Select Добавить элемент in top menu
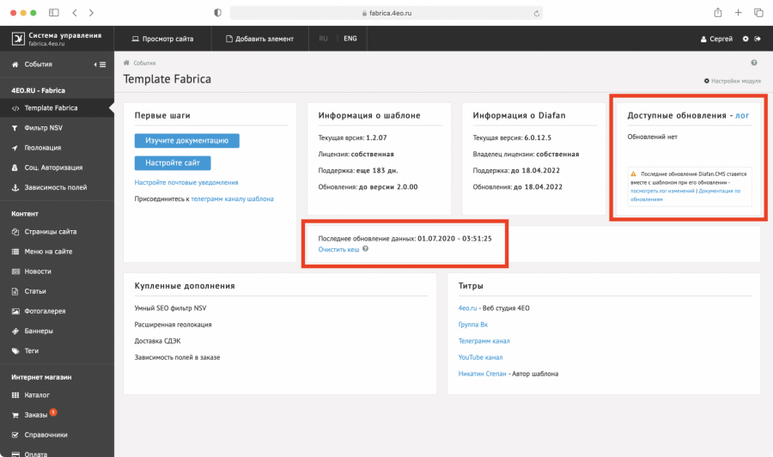 (x=259, y=39)
